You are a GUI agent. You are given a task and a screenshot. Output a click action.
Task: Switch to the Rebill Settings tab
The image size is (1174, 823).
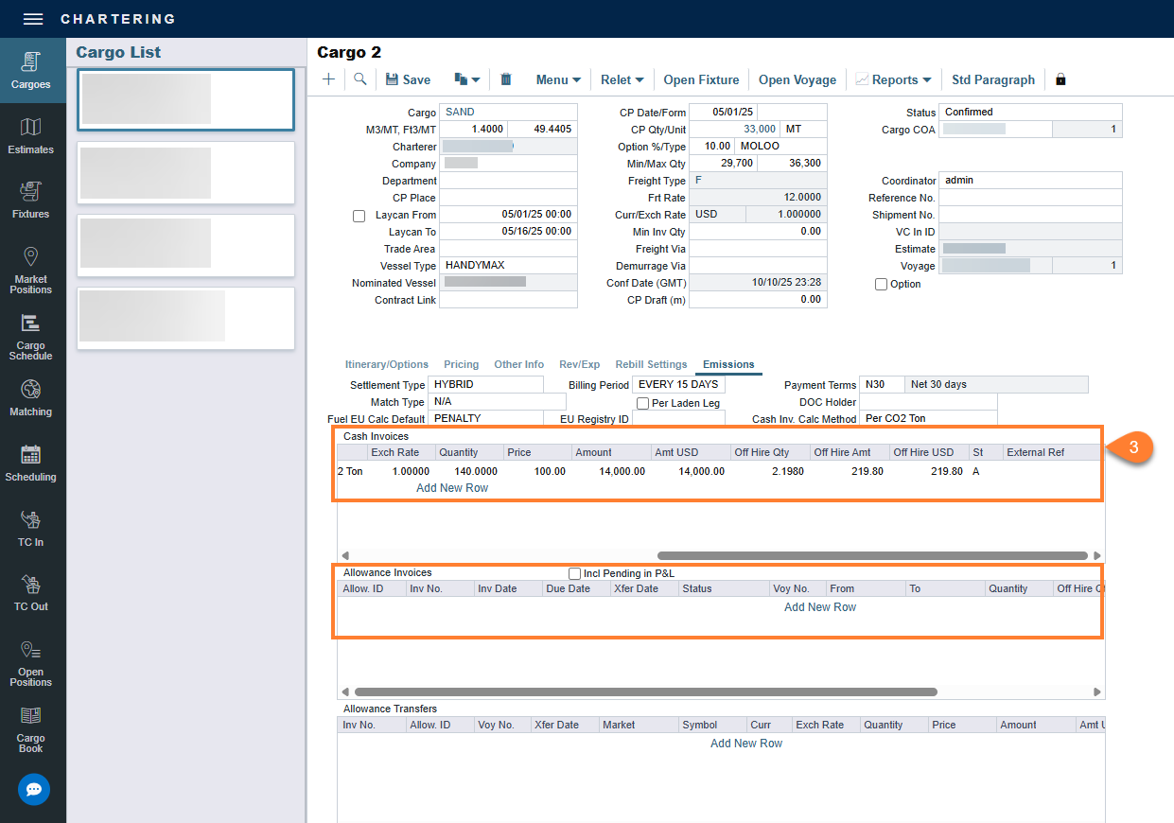651,364
